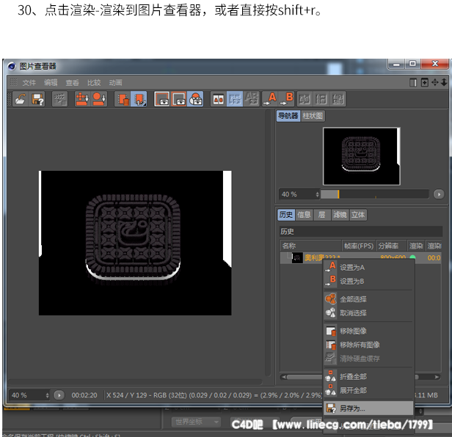The width and height of the screenshot is (452, 437).
Task: Switch to the 滤镜 tab
Action: [x=340, y=215]
